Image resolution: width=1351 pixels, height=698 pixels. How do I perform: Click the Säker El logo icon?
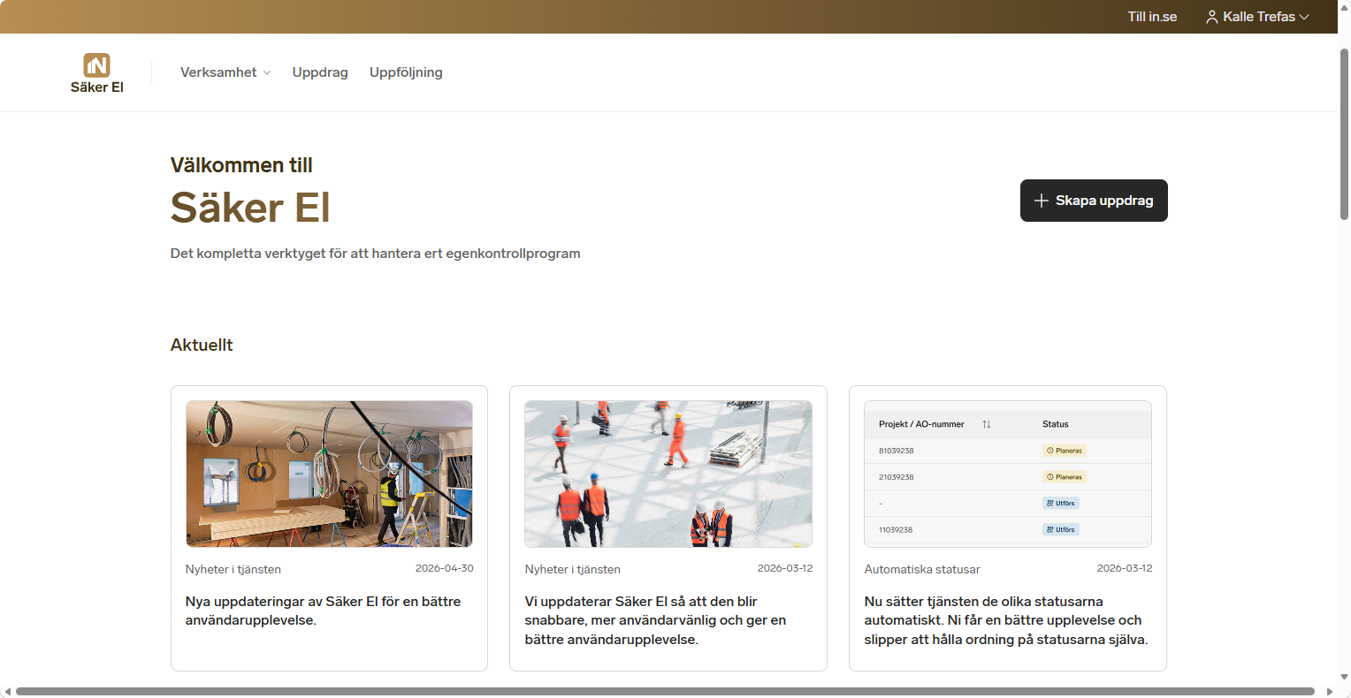pos(96,64)
